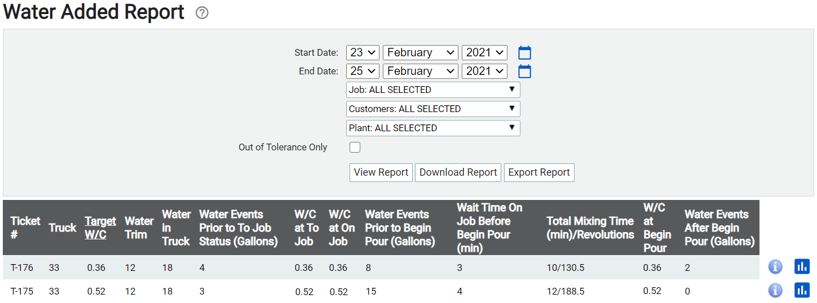The image size is (817, 303).
Task: Expand the Plant: ALL SELECTED dropdown
Action: (433, 128)
